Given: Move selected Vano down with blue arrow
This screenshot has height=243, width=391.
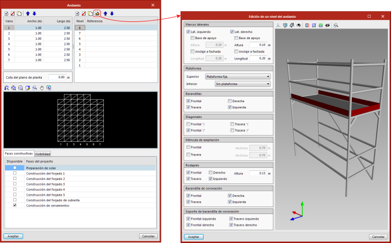Looking at the screenshot, I should (34, 13).
